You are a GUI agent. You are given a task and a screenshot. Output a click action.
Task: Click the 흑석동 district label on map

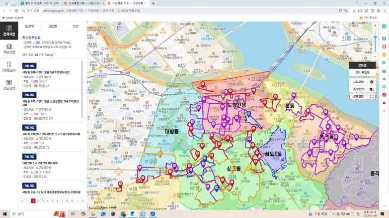pyautogui.click(x=327, y=136)
